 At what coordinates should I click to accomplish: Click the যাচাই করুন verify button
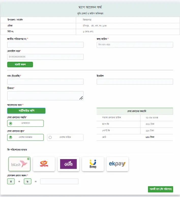pos(20,65)
